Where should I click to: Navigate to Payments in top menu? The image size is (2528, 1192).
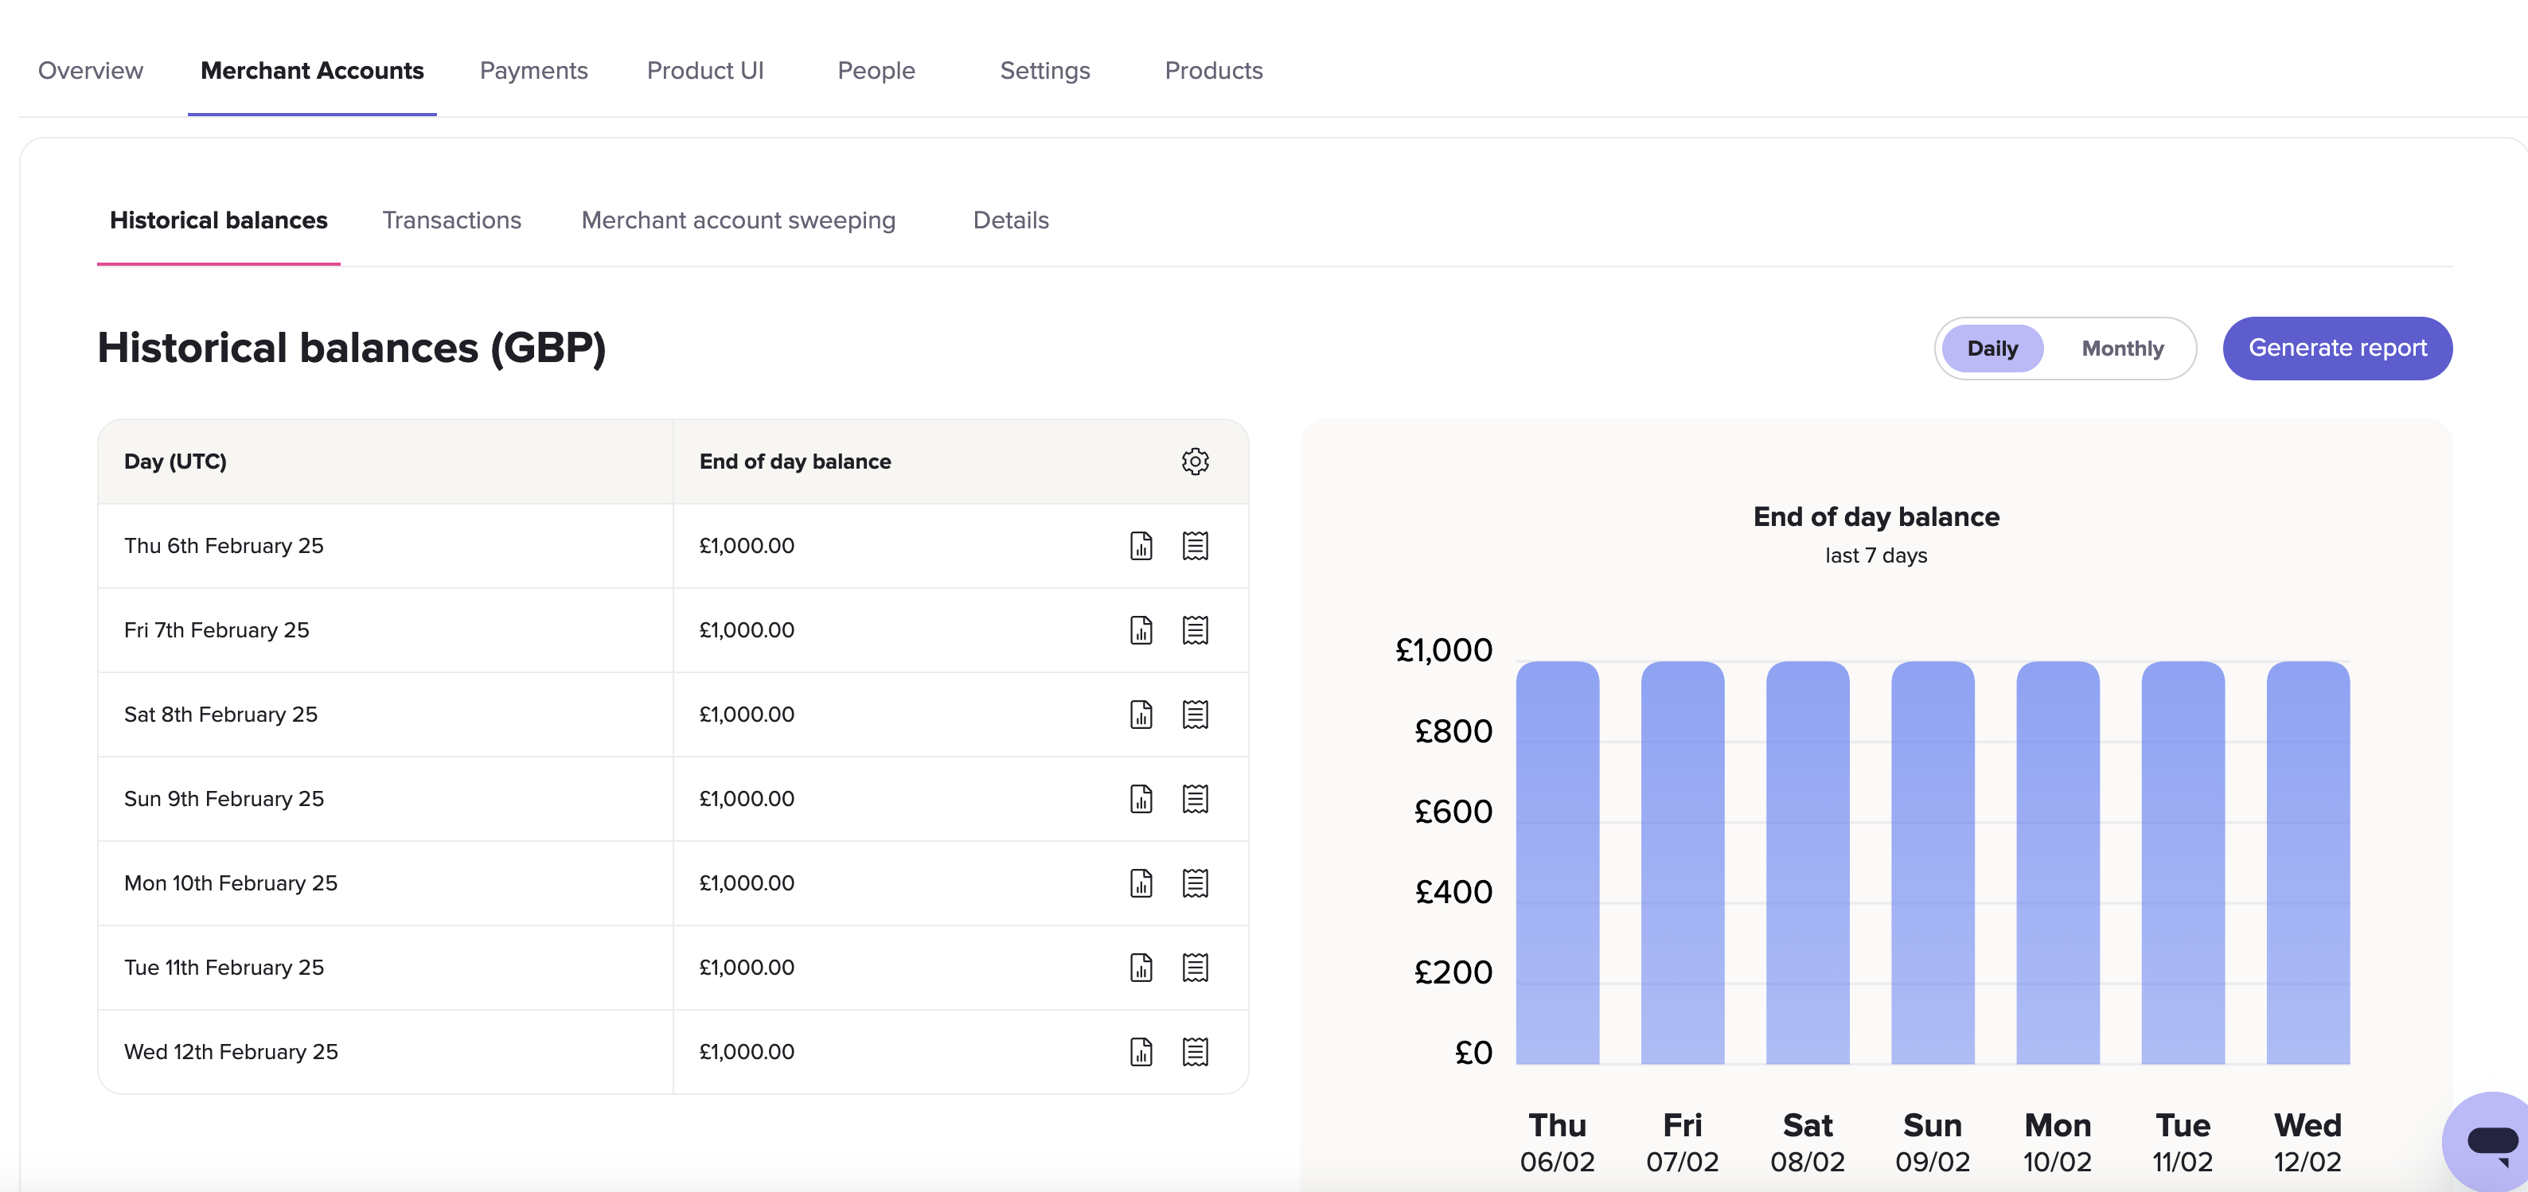(533, 71)
